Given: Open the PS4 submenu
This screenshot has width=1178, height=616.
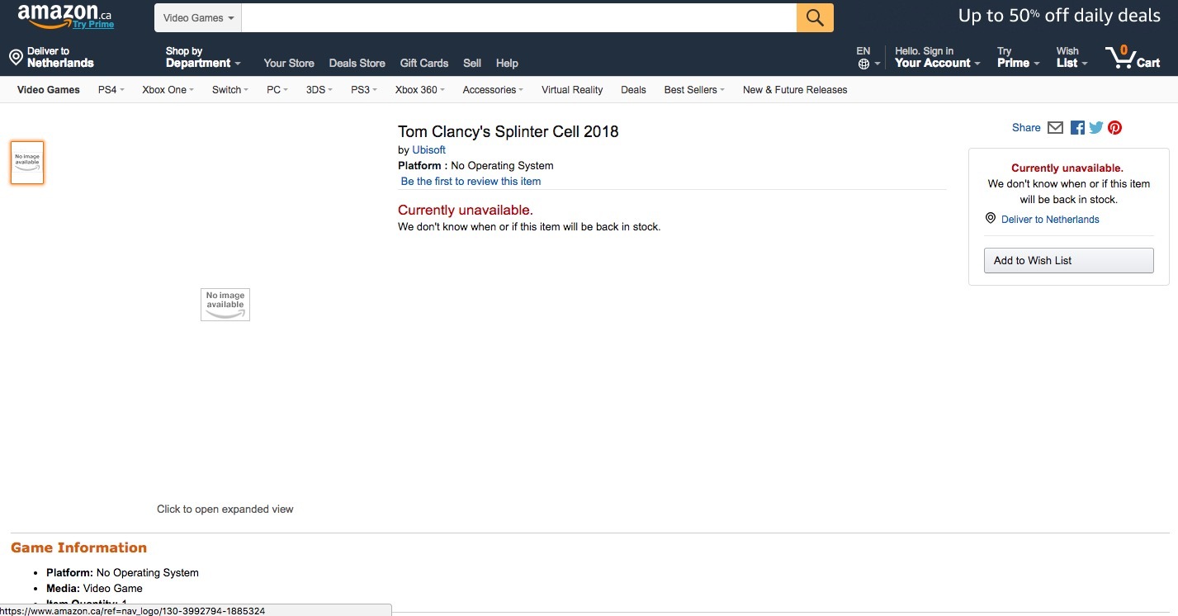Looking at the screenshot, I should (111, 90).
